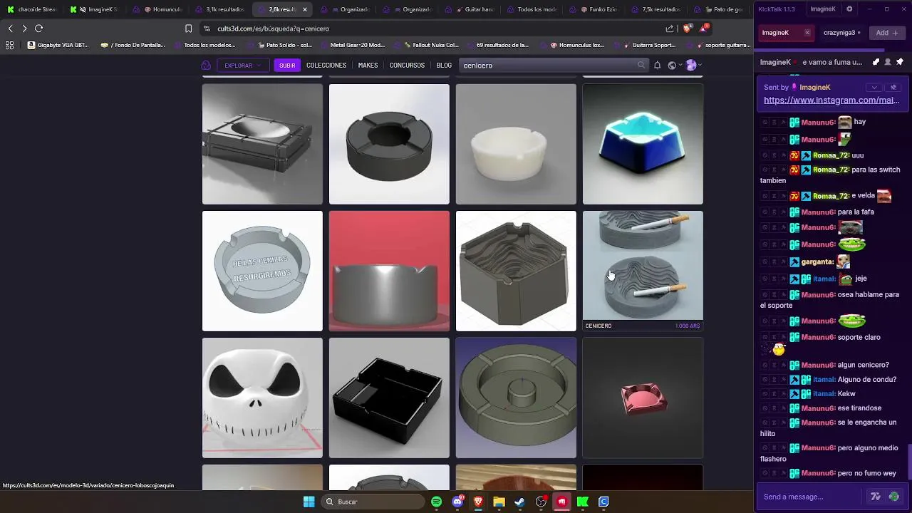Image resolution: width=912 pixels, height=513 pixels.
Task: Expand the EXPLORAR dropdown
Action: [242, 65]
